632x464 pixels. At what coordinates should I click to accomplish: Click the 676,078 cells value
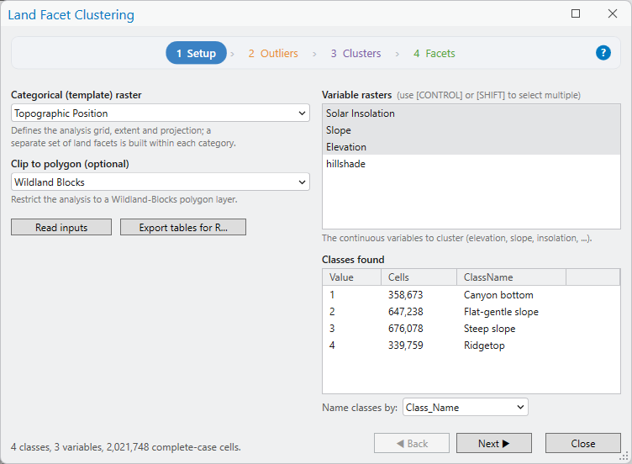[x=405, y=329]
